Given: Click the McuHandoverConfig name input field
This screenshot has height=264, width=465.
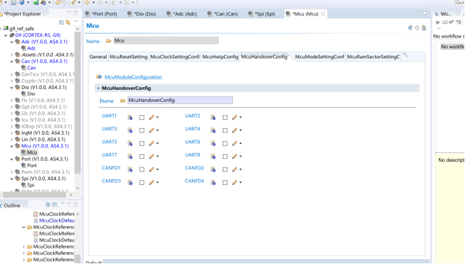Looking at the screenshot, I should [x=180, y=101].
